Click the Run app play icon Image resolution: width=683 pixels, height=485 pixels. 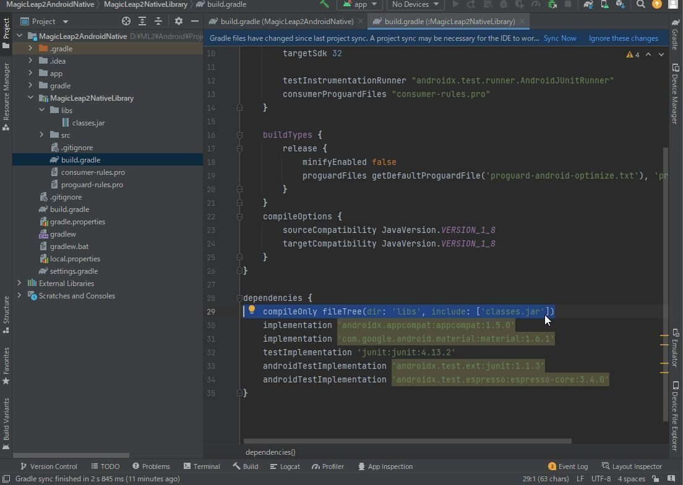[455, 4]
